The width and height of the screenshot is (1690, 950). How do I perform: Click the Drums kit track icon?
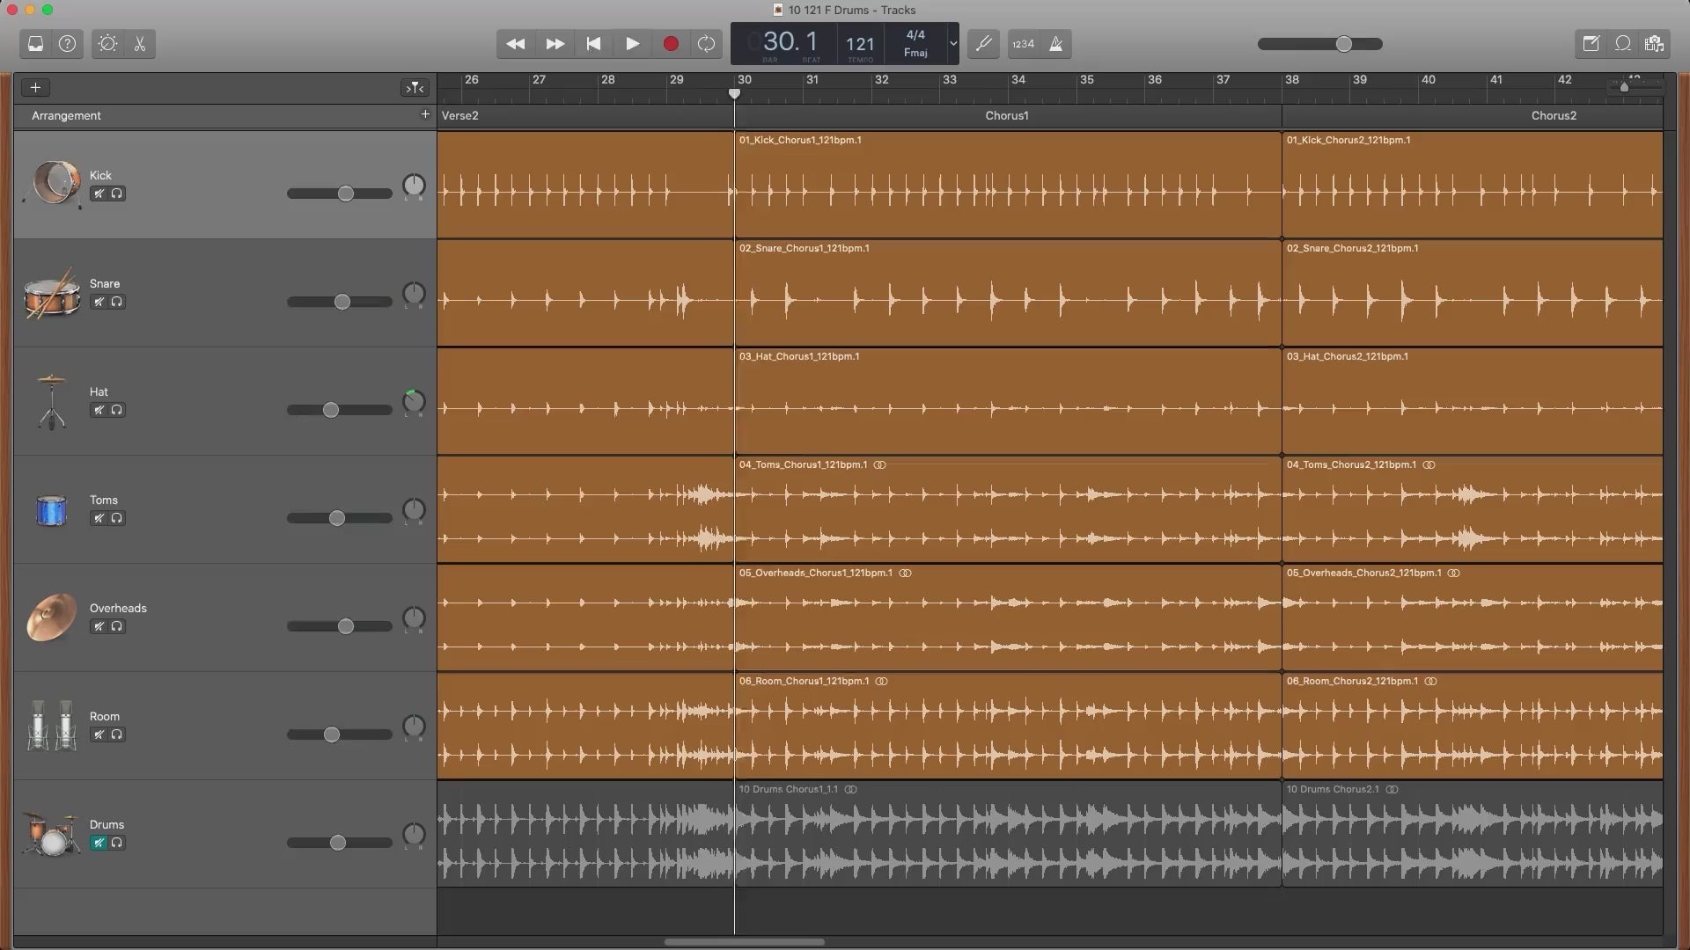(x=51, y=834)
